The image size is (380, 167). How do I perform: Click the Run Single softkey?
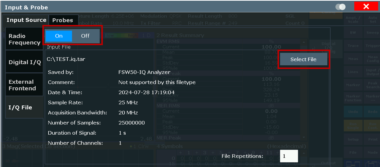(x=353, y=126)
